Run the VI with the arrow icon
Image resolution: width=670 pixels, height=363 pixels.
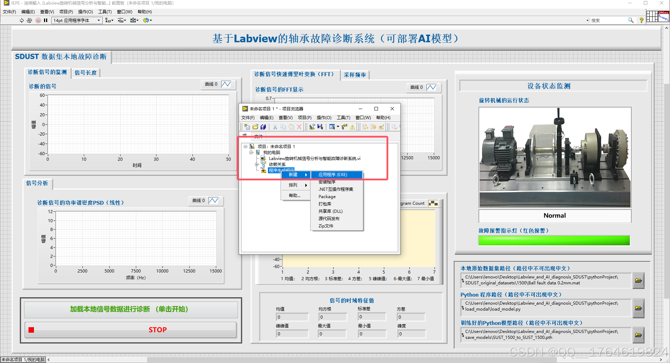pyautogui.click(x=22, y=20)
